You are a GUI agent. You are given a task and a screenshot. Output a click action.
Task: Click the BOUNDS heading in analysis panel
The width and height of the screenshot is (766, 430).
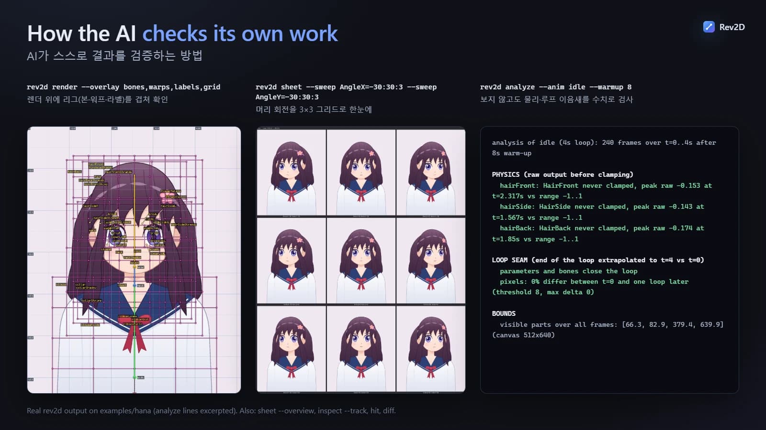click(504, 313)
